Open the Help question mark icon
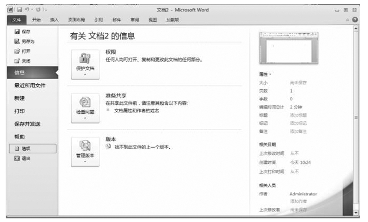The width and height of the screenshot is (368, 222). pyautogui.click(x=355, y=20)
